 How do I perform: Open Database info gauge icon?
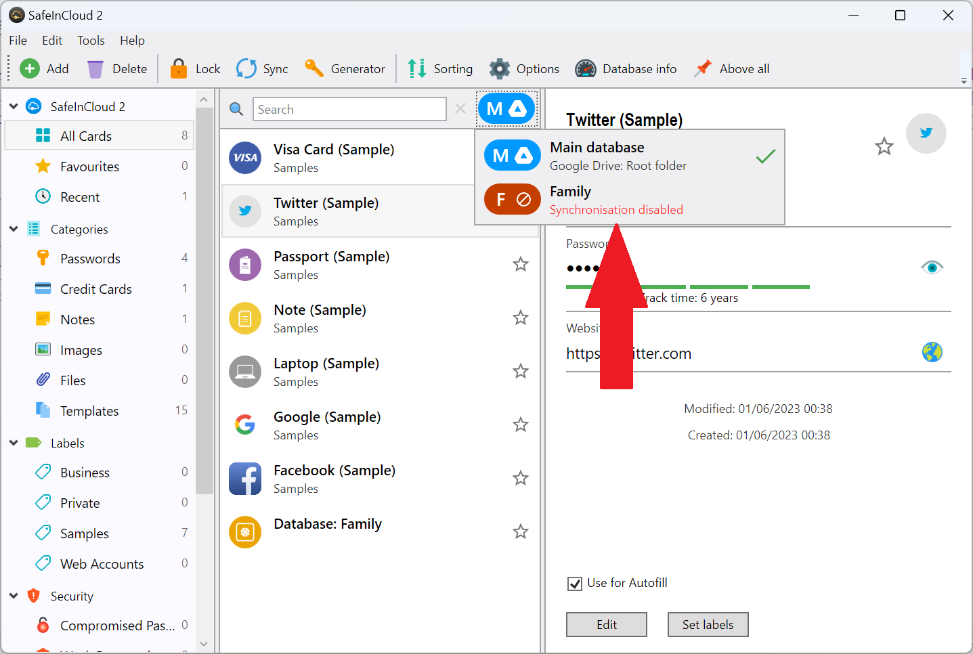tap(586, 68)
